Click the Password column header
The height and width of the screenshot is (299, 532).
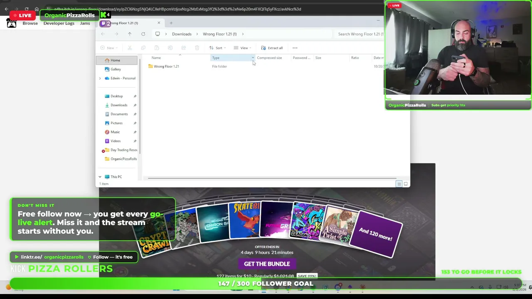pyautogui.click(x=301, y=58)
